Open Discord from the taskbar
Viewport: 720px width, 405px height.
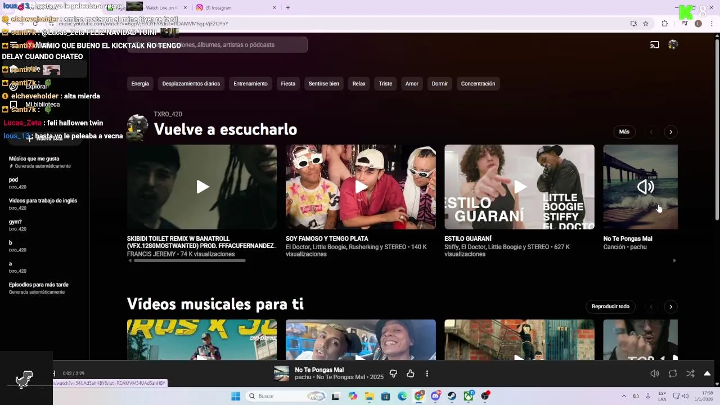point(435,396)
